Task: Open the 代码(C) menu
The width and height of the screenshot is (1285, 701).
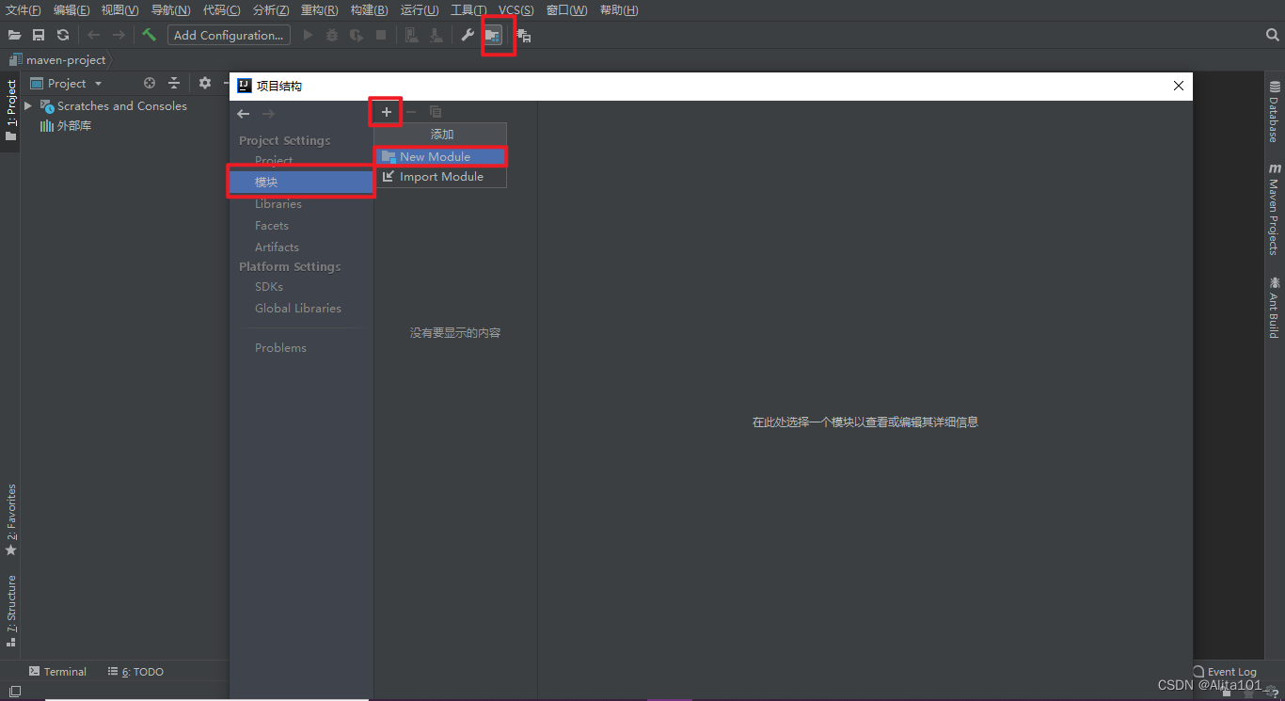Action: 221,10
